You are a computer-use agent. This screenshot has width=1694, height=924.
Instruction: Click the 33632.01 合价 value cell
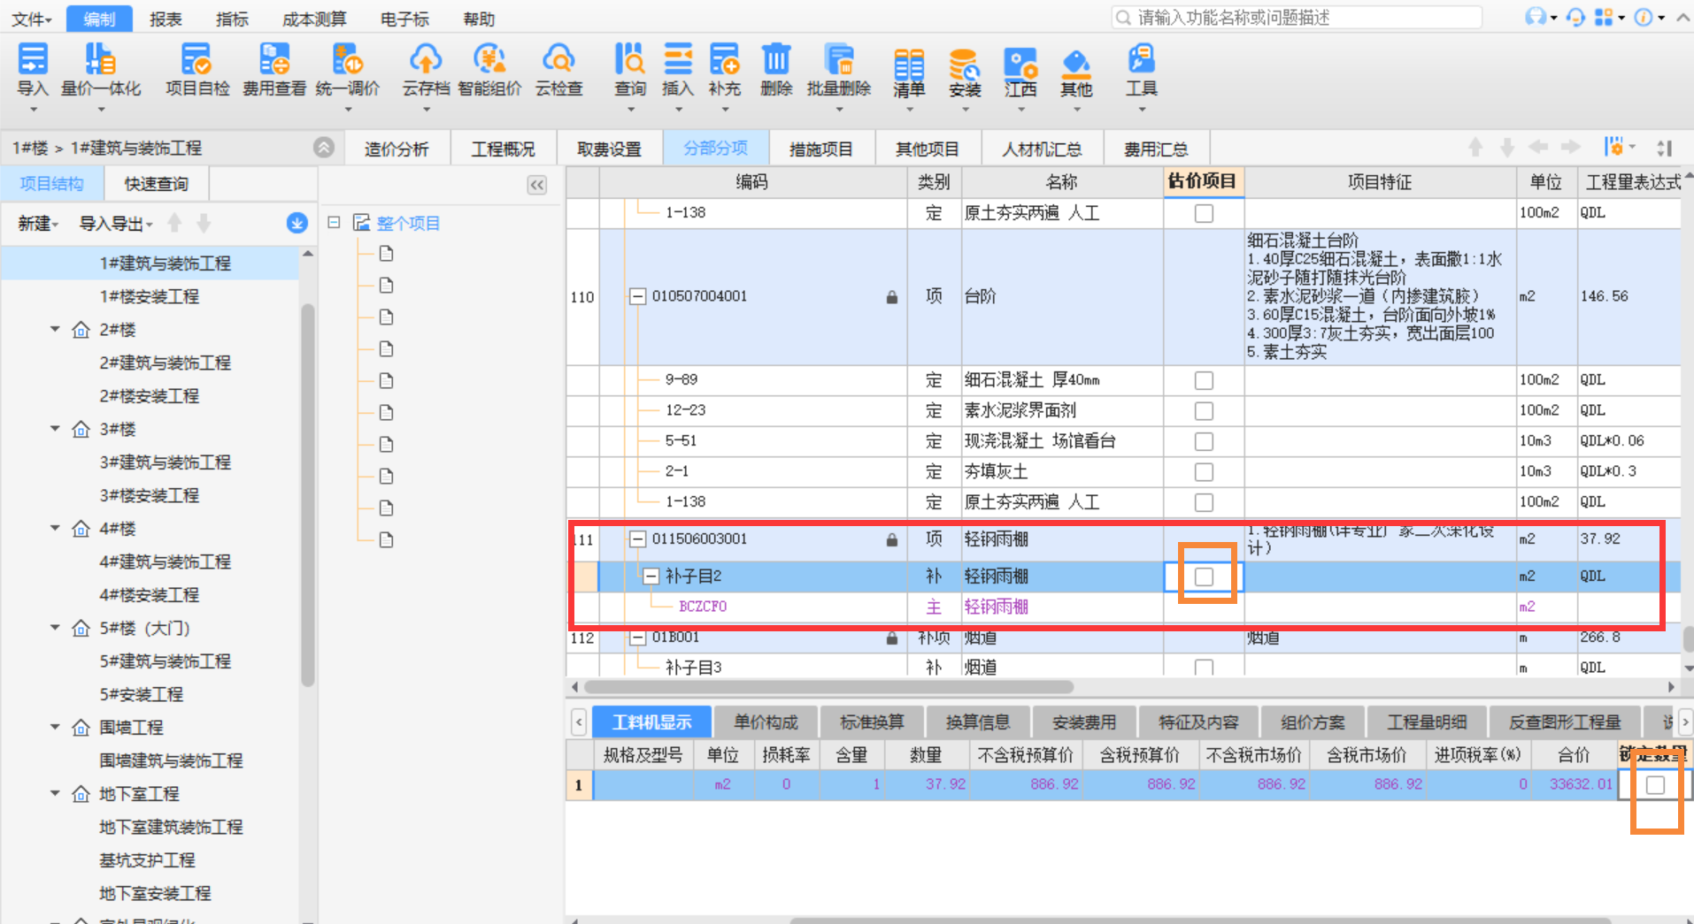pos(1574,784)
